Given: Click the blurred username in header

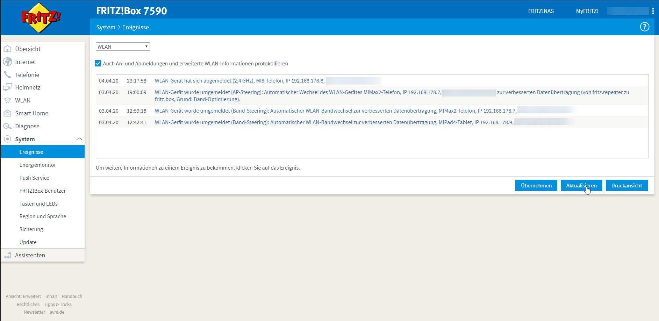Looking at the screenshot, I should point(628,11).
